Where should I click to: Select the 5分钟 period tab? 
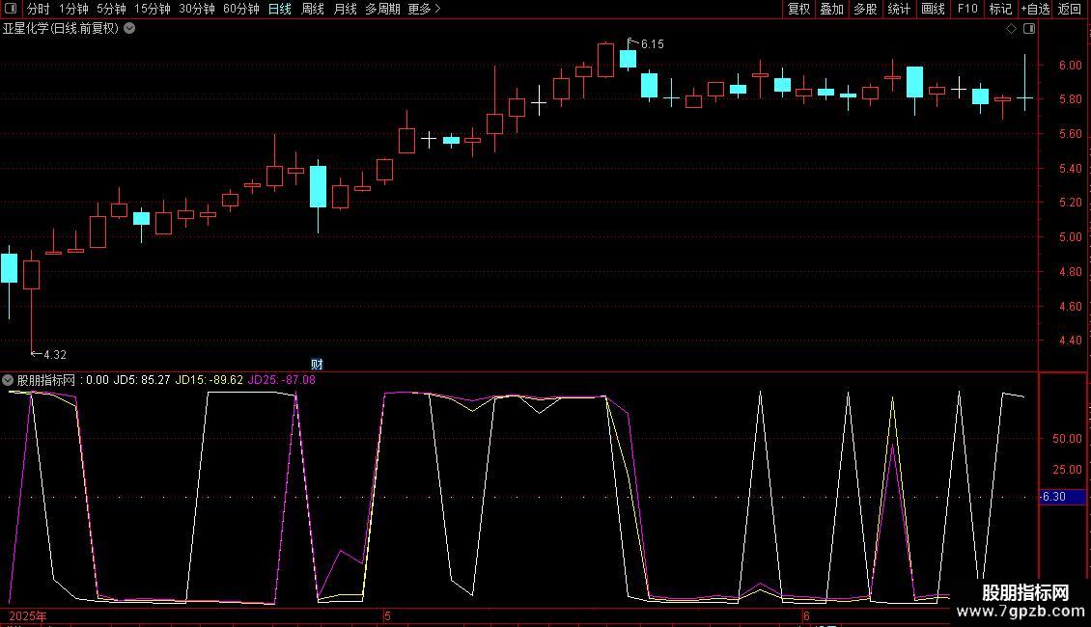tap(111, 9)
